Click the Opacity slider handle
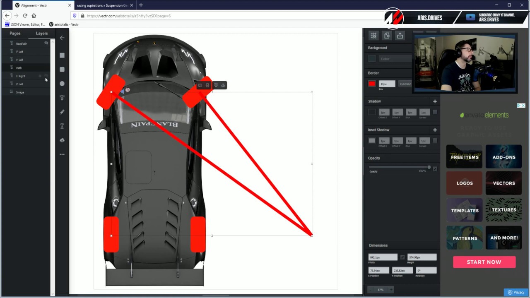The image size is (530, 298). [429, 167]
